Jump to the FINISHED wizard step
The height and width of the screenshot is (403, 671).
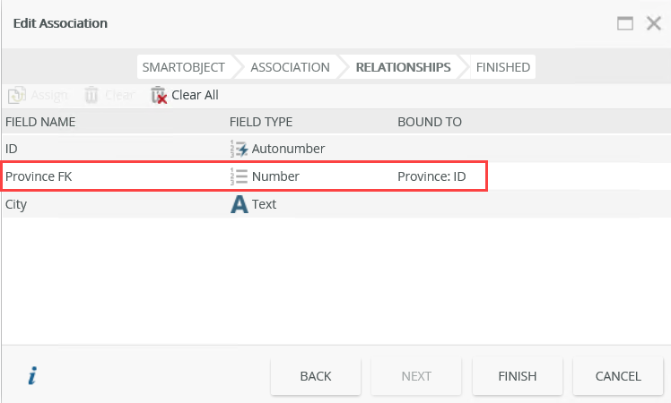coord(502,67)
